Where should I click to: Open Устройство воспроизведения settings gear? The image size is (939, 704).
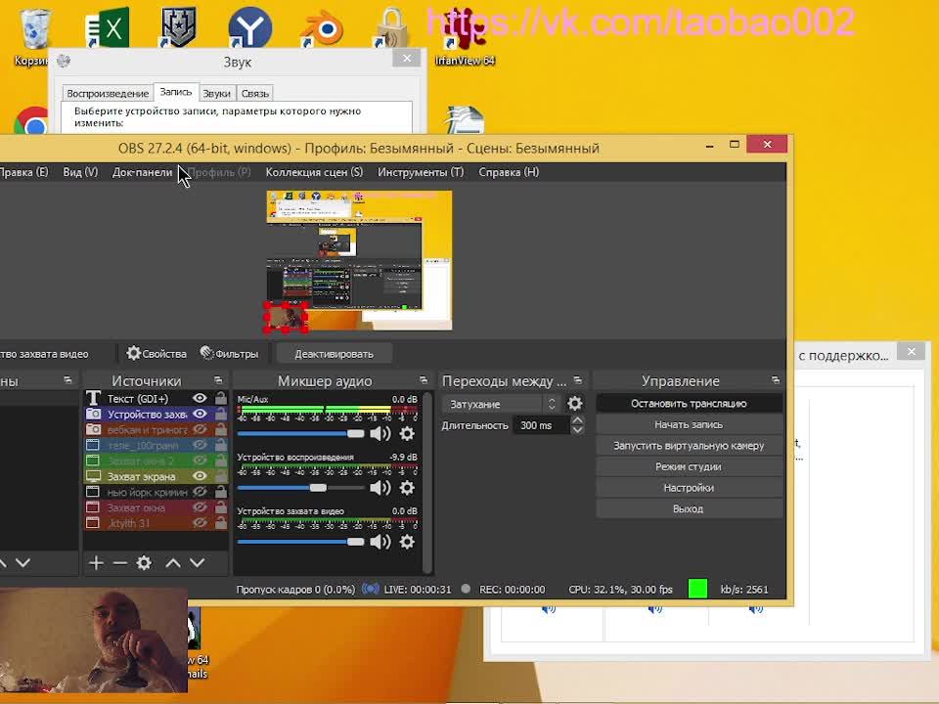click(x=407, y=488)
